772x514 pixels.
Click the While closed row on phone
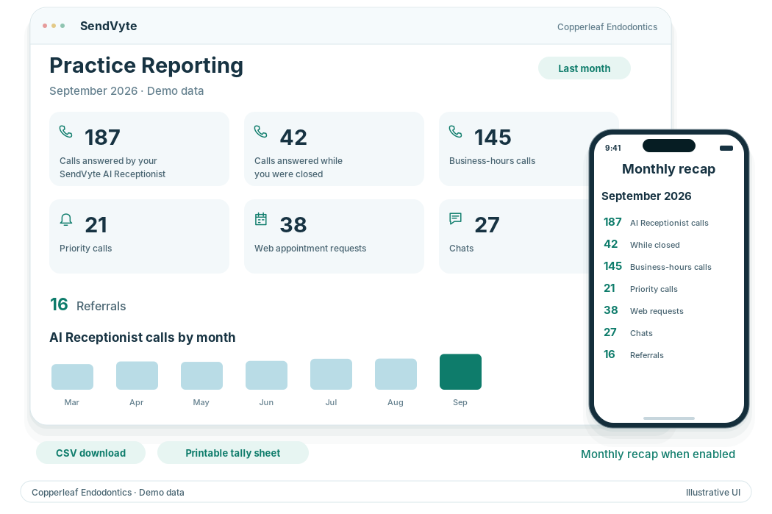click(x=642, y=245)
